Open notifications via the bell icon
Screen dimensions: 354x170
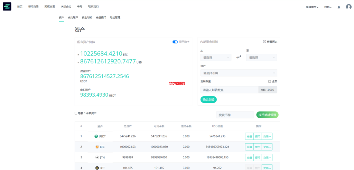tap(339, 7)
